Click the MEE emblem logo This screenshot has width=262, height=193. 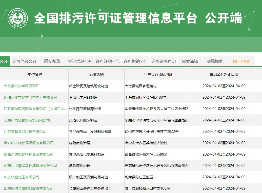pyautogui.click(x=18, y=18)
